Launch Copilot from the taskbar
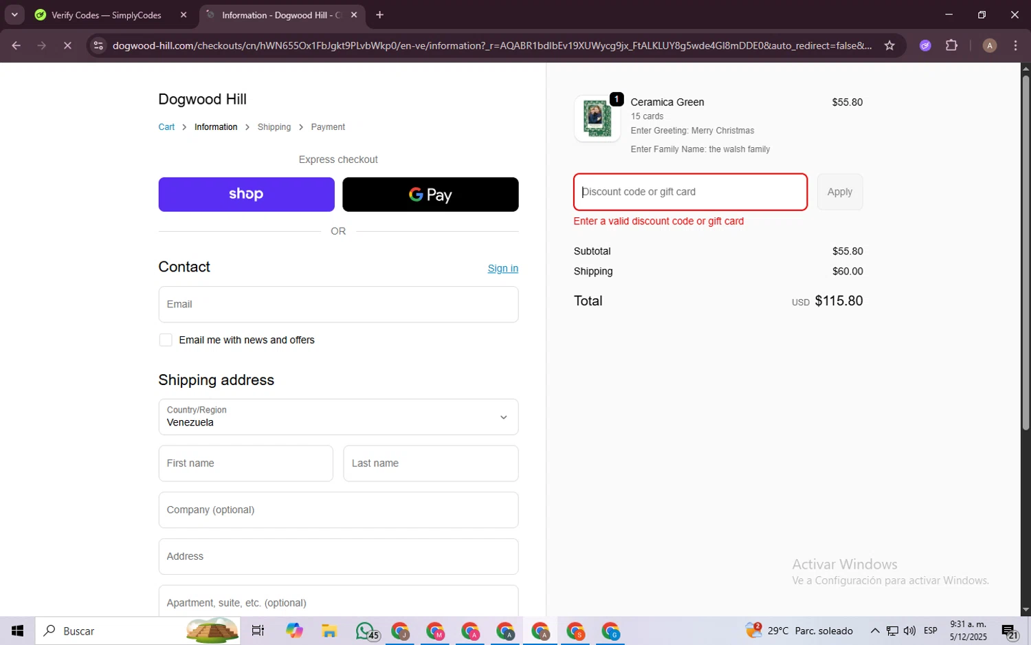The image size is (1031, 645). click(294, 631)
